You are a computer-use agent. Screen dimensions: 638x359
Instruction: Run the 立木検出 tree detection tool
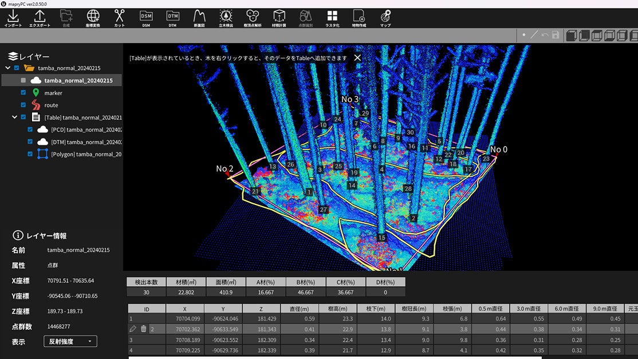(226, 17)
